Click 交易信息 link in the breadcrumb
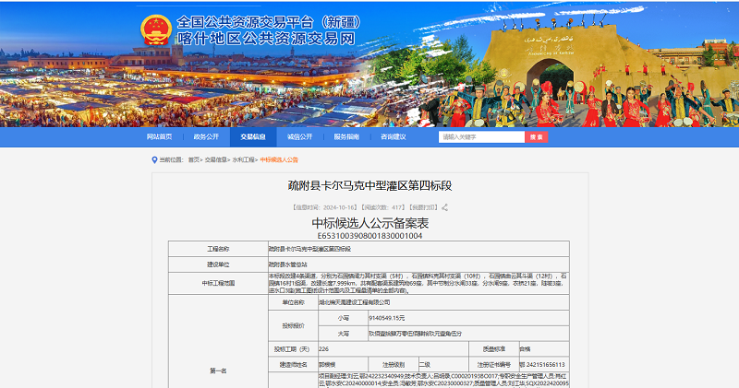 click(x=215, y=159)
